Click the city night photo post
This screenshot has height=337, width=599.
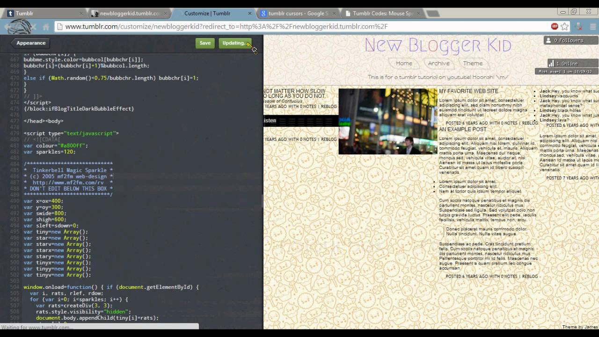(388, 121)
